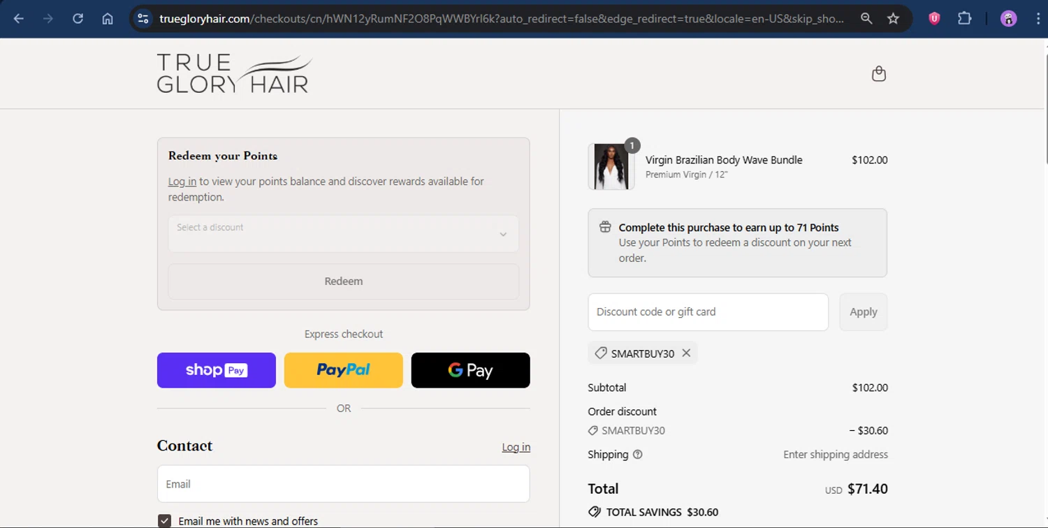The image size is (1048, 528).
Task: Reload the checkout page
Action: [78, 19]
